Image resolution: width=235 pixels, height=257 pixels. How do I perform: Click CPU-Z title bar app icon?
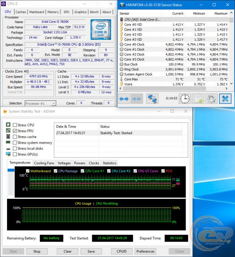click(x=3, y=4)
